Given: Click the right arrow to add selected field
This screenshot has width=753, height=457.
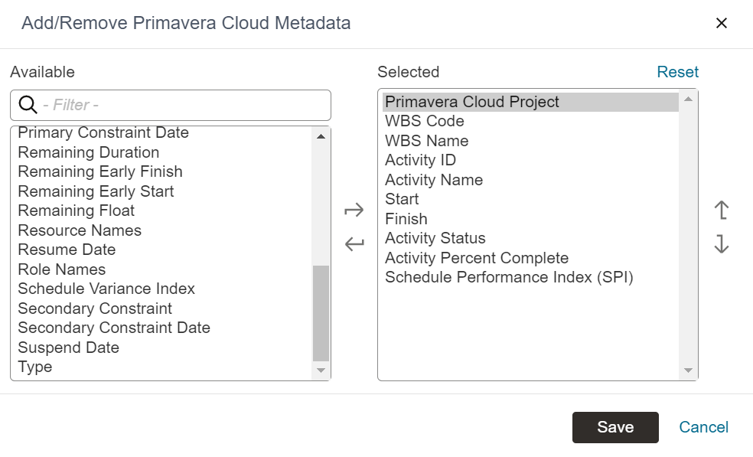Looking at the screenshot, I should tap(354, 210).
